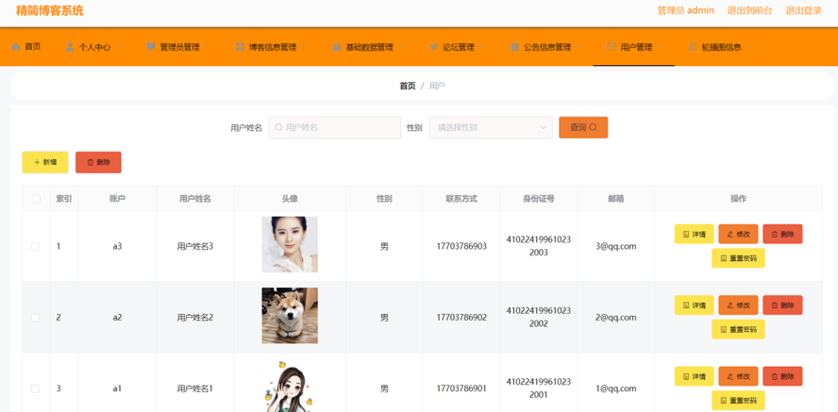This screenshot has height=412, width=838.
Task: Click the red bulk 删除 button
Action: [98, 162]
